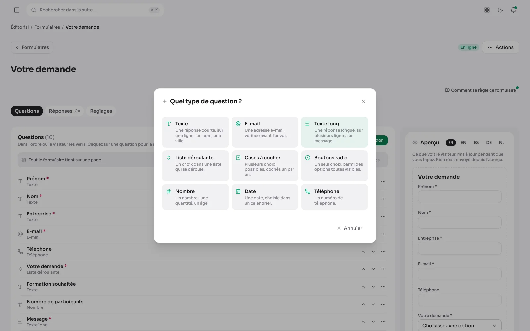This screenshot has width=530, height=331.
Task: Switch to the Questions tab
Action: click(27, 111)
